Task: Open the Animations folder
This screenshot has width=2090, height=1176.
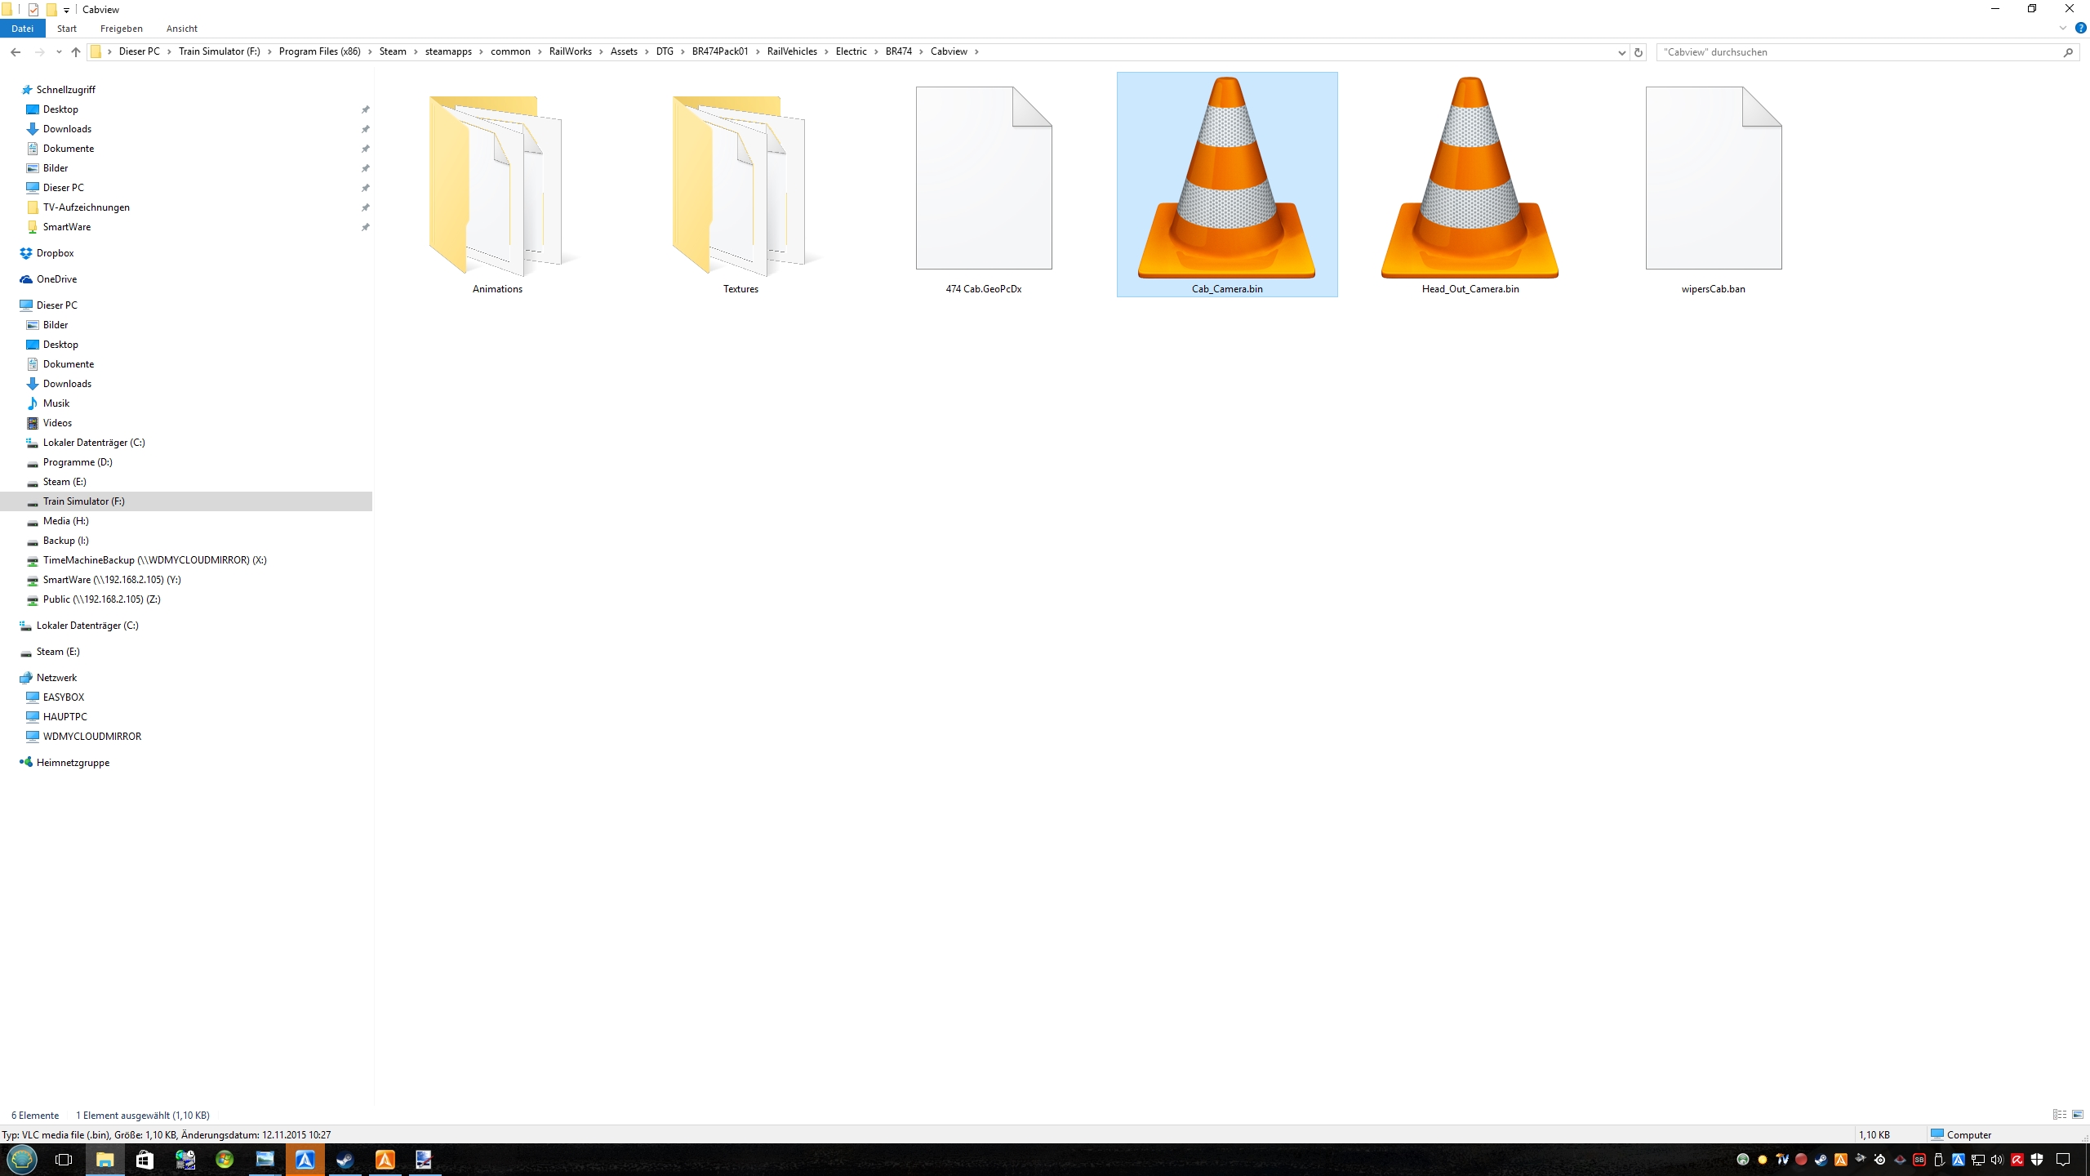Action: [x=496, y=188]
